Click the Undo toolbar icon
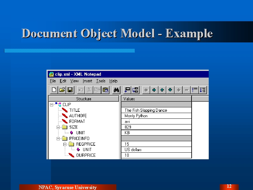This screenshot has width=253, height=190. click(81, 90)
